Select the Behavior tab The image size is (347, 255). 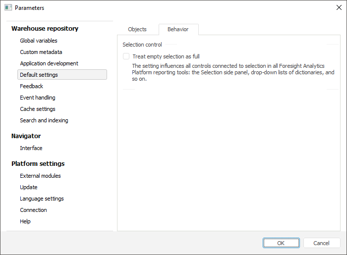tap(178, 29)
